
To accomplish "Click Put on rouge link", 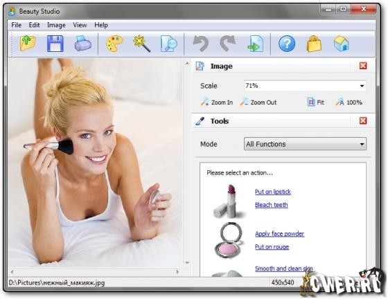I will pos(272,247).
